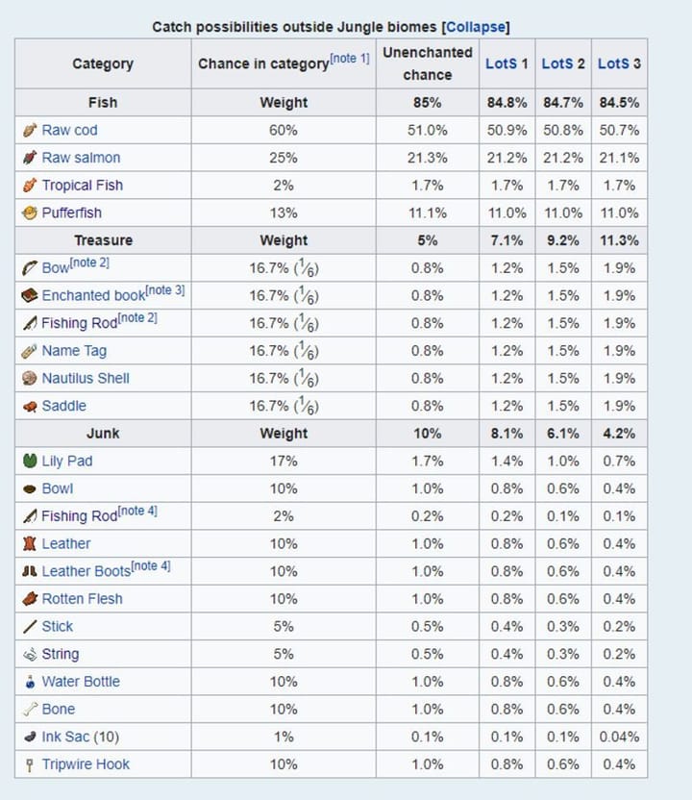Click the Saddle item icon

point(29,407)
